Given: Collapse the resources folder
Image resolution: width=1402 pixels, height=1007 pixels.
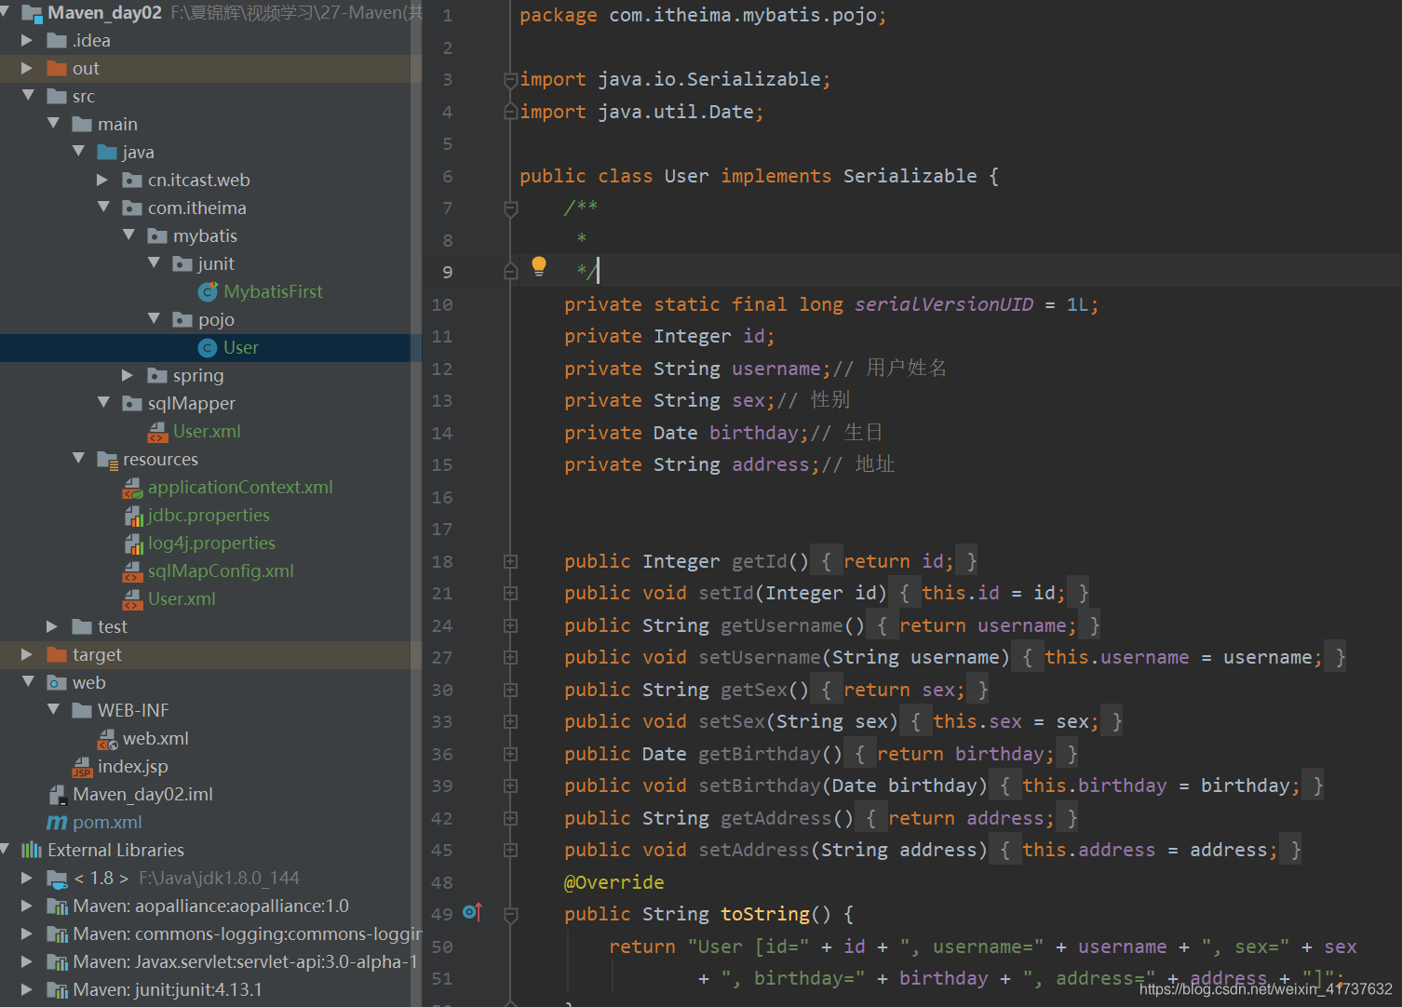Looking at the screenshot, I should (78, 458).
